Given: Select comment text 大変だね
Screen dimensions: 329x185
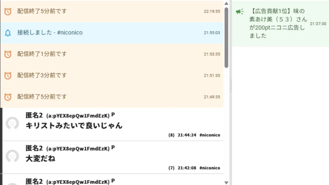Looking at the screenshot, I should click(40, 159).
